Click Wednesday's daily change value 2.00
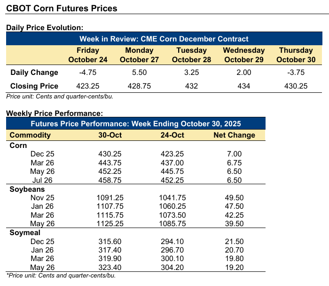Image resolution: width=329 pixels, height=286 pixels. pos(244,73)
